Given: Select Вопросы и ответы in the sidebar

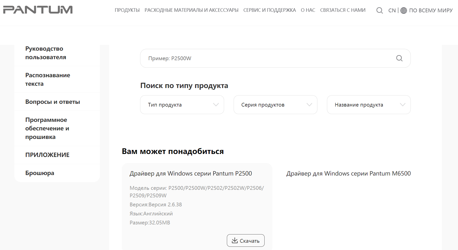Looking at the screenshot, I should click(53, 102).
